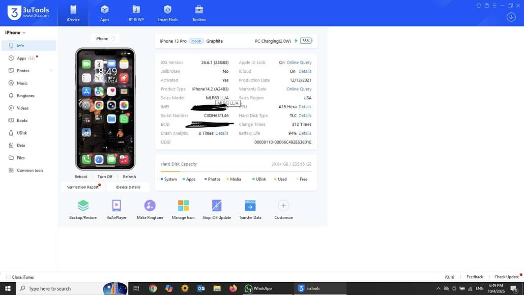This screenshot has width=524, height=295.
Task: Click Hard Disk Type TLC Details link
Action: 305,115
